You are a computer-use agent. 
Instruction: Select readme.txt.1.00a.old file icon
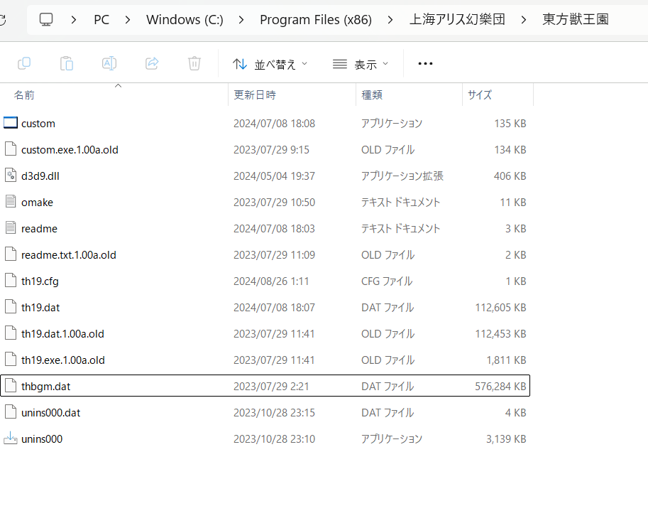click(x=11, y=254)
